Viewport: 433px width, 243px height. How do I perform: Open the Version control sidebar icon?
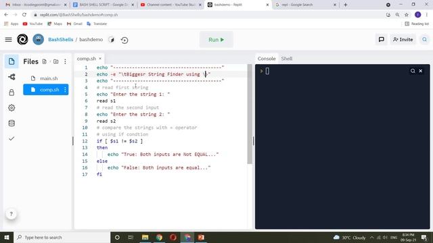click(12, 77)
